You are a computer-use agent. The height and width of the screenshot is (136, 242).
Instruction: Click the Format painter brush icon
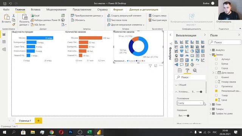click(14, 25)
